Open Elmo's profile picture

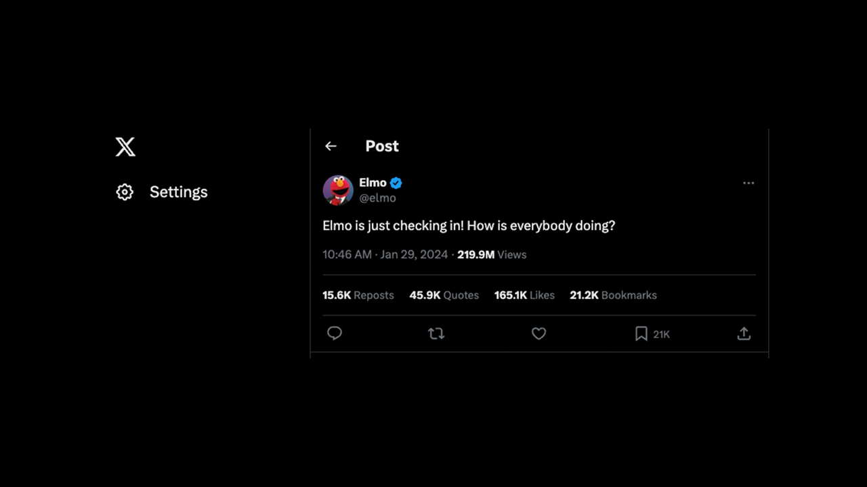click(x=338, y=190)
